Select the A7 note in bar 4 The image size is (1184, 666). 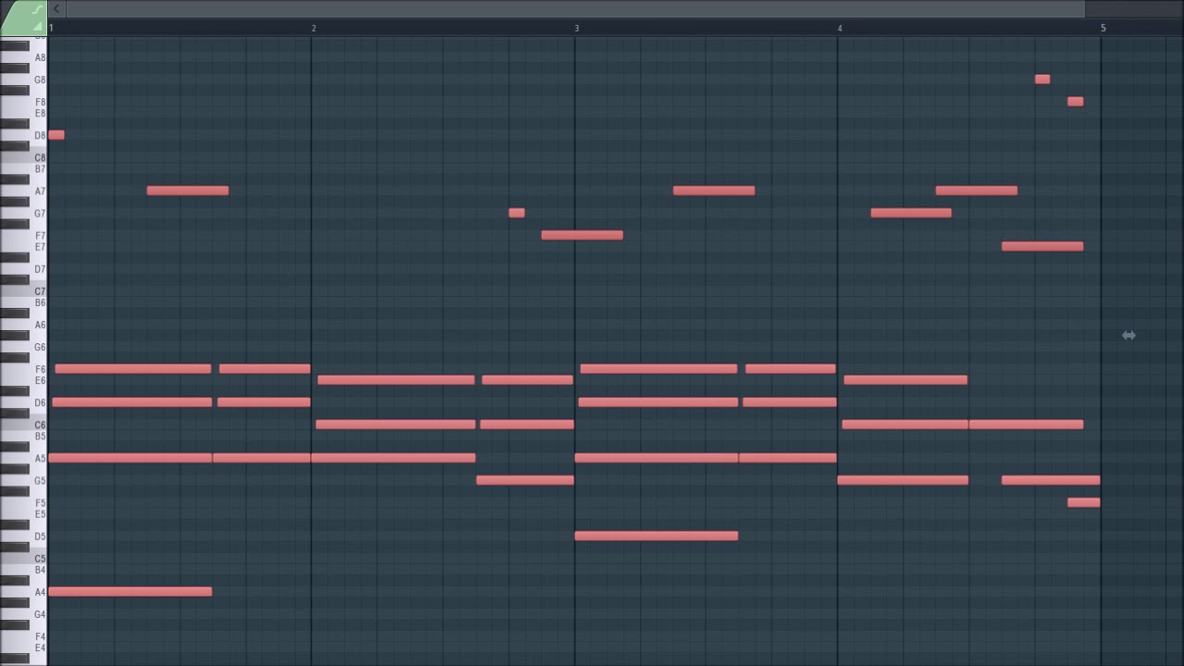tap(977, 191)
